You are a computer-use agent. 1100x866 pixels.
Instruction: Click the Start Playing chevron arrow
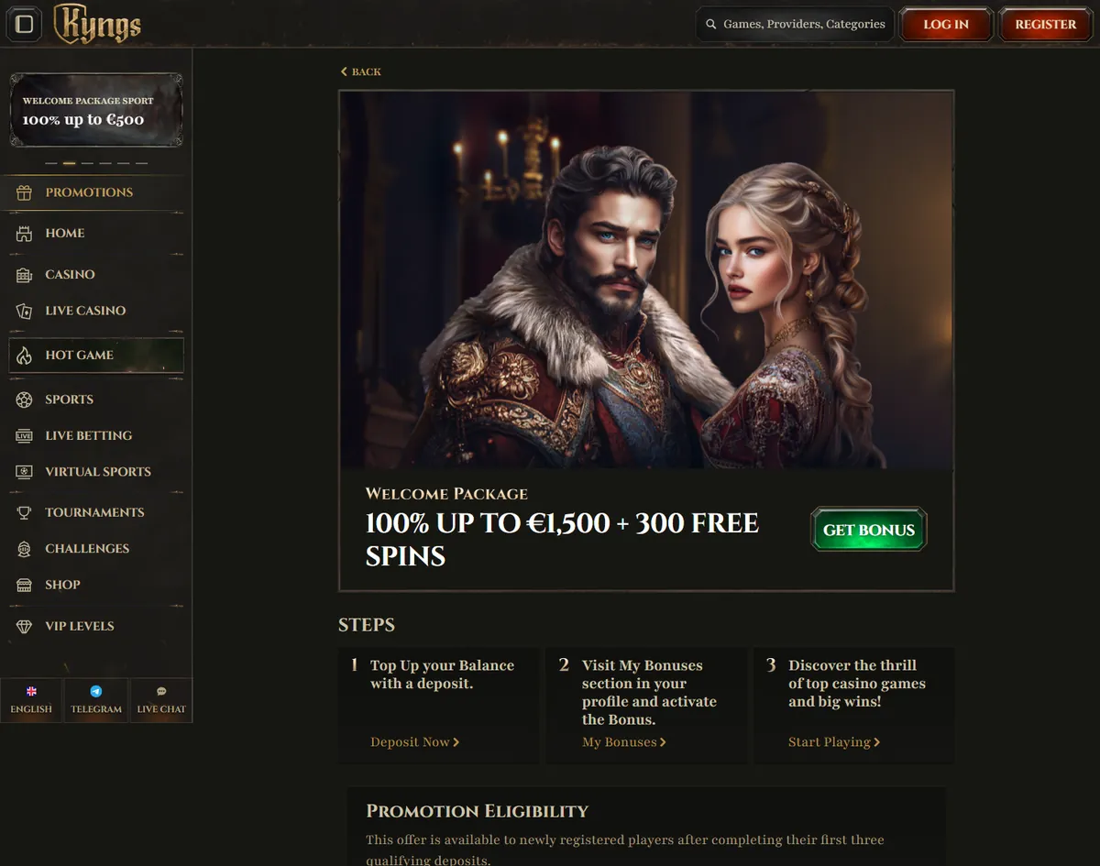click(877, 742)
